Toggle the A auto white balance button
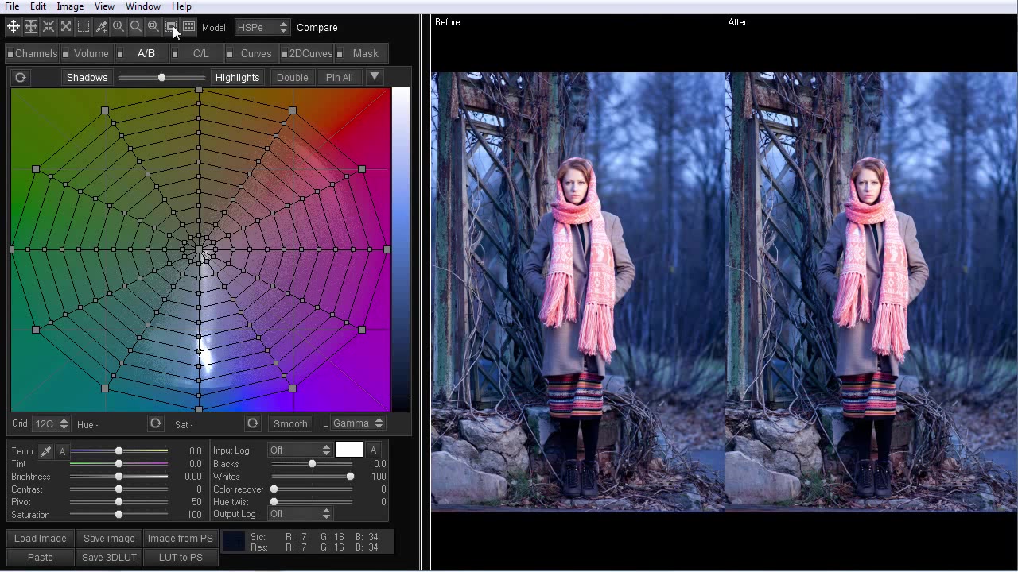 pyautogui.click(x=61, y=450)
